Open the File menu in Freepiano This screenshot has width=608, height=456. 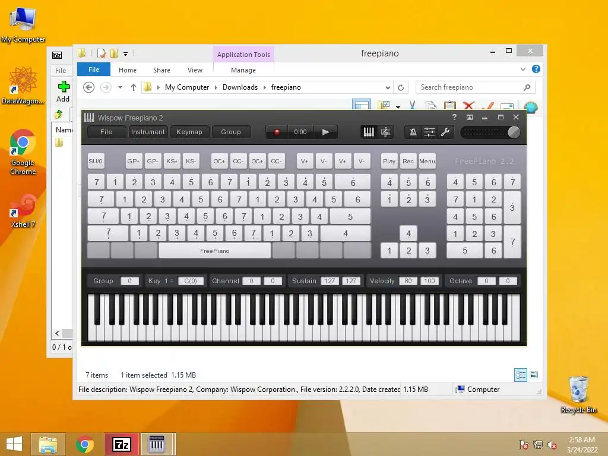pos(106,132)
